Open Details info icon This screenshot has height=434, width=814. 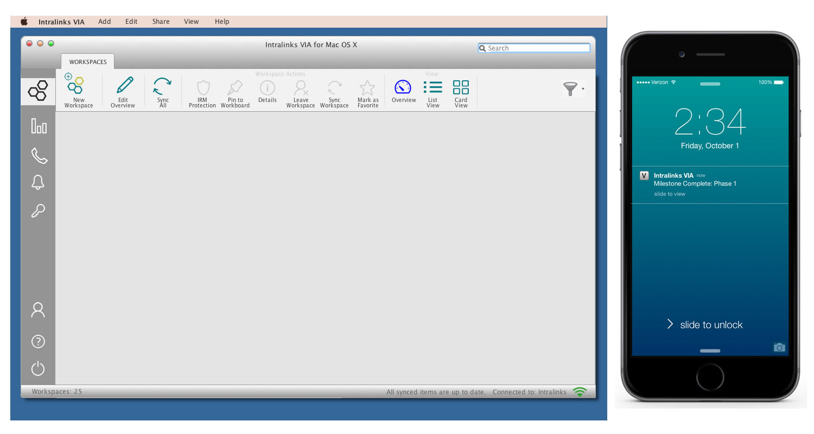tap(268, 91)
